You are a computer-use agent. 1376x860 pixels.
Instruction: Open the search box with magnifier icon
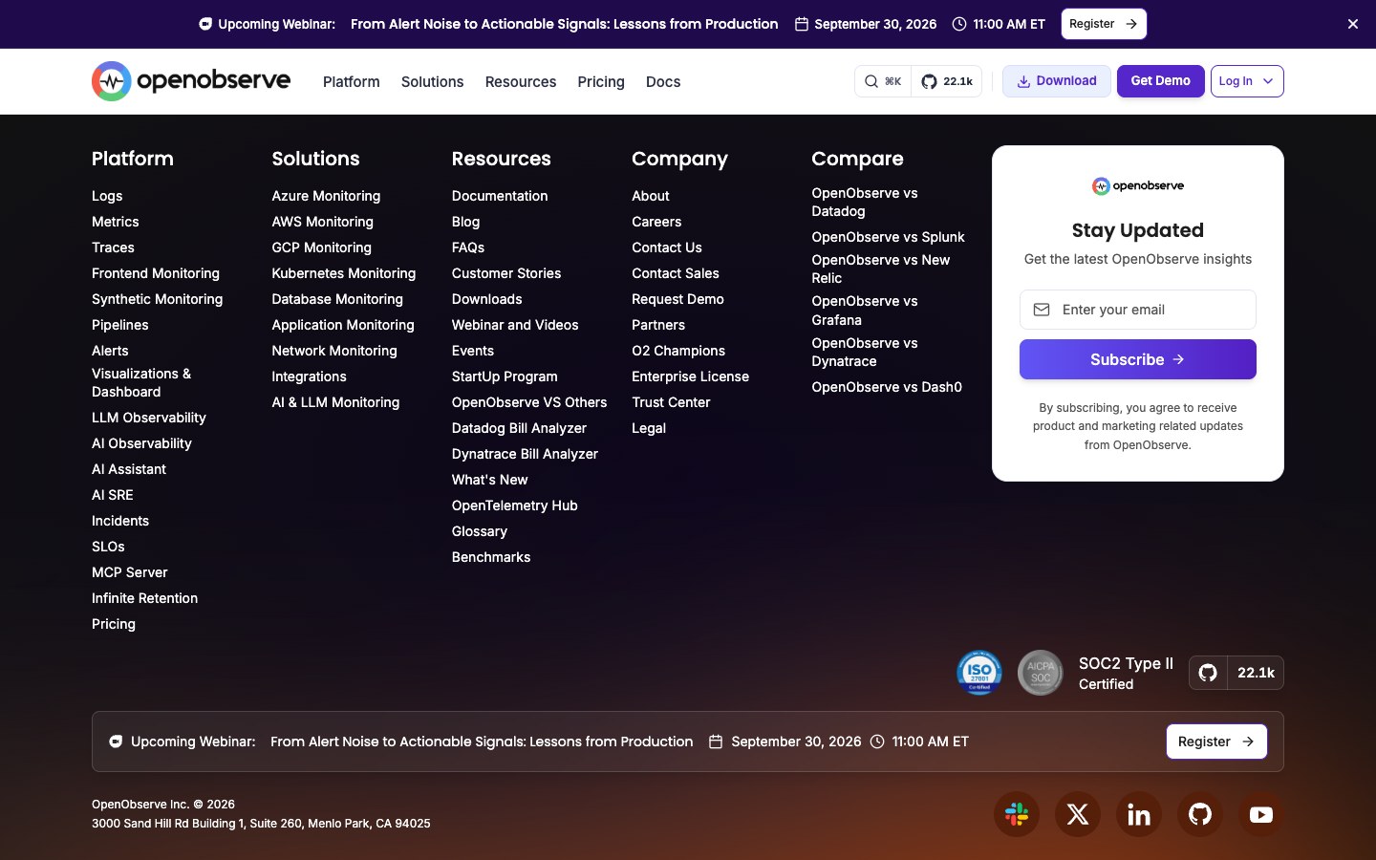click(x=883, y=81)
